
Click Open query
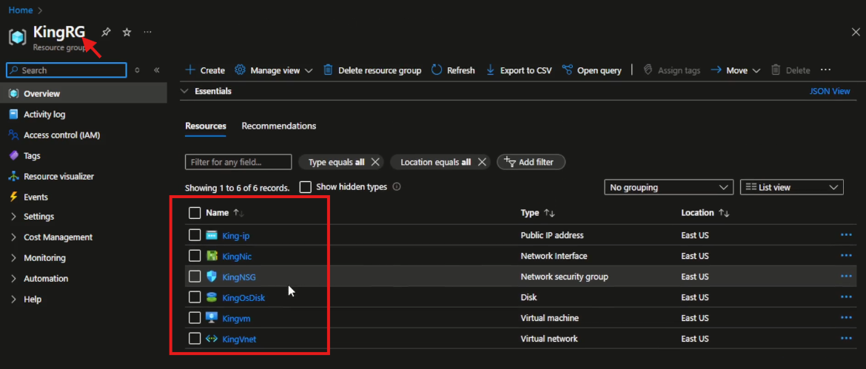click(591, 70)
